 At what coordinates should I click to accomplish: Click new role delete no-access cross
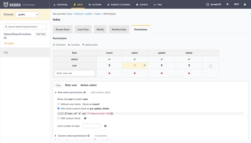tap(189, 73)
